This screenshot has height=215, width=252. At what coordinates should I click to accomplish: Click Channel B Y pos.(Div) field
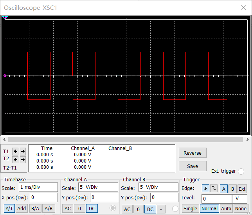(x=164, y=197)
